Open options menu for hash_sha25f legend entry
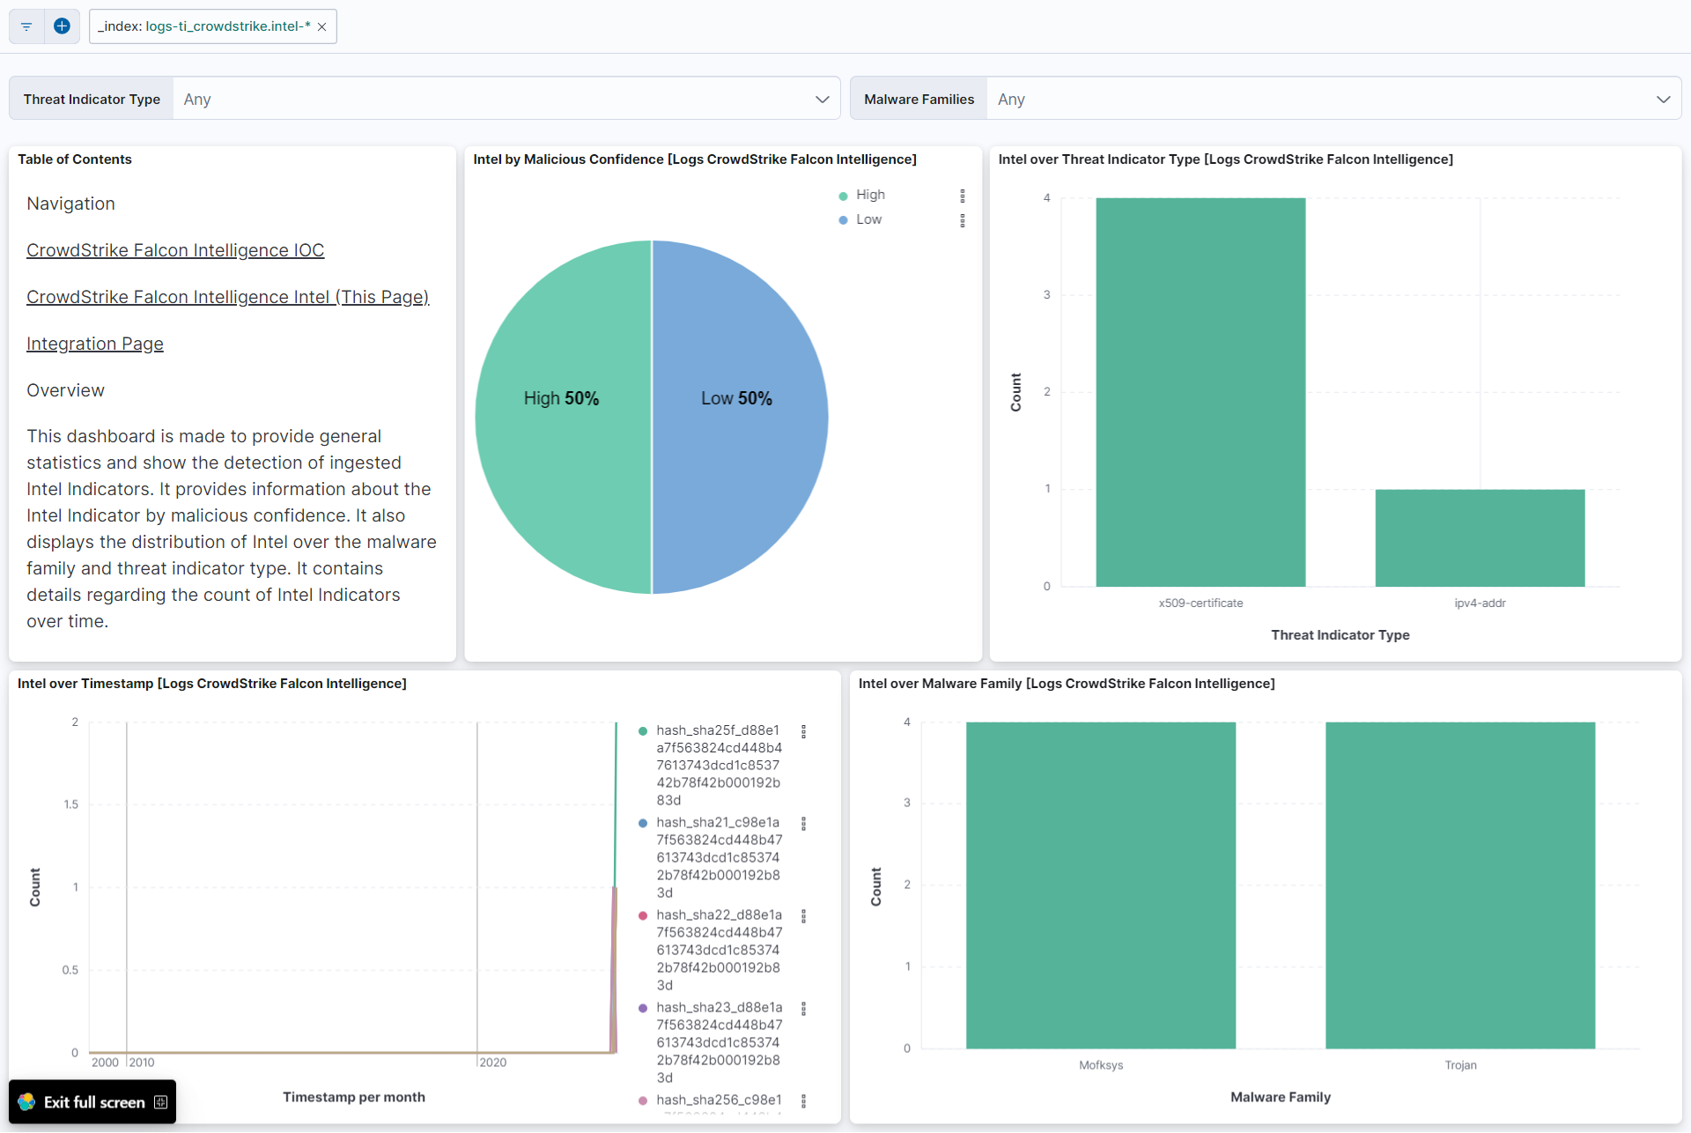 [804, 730]
